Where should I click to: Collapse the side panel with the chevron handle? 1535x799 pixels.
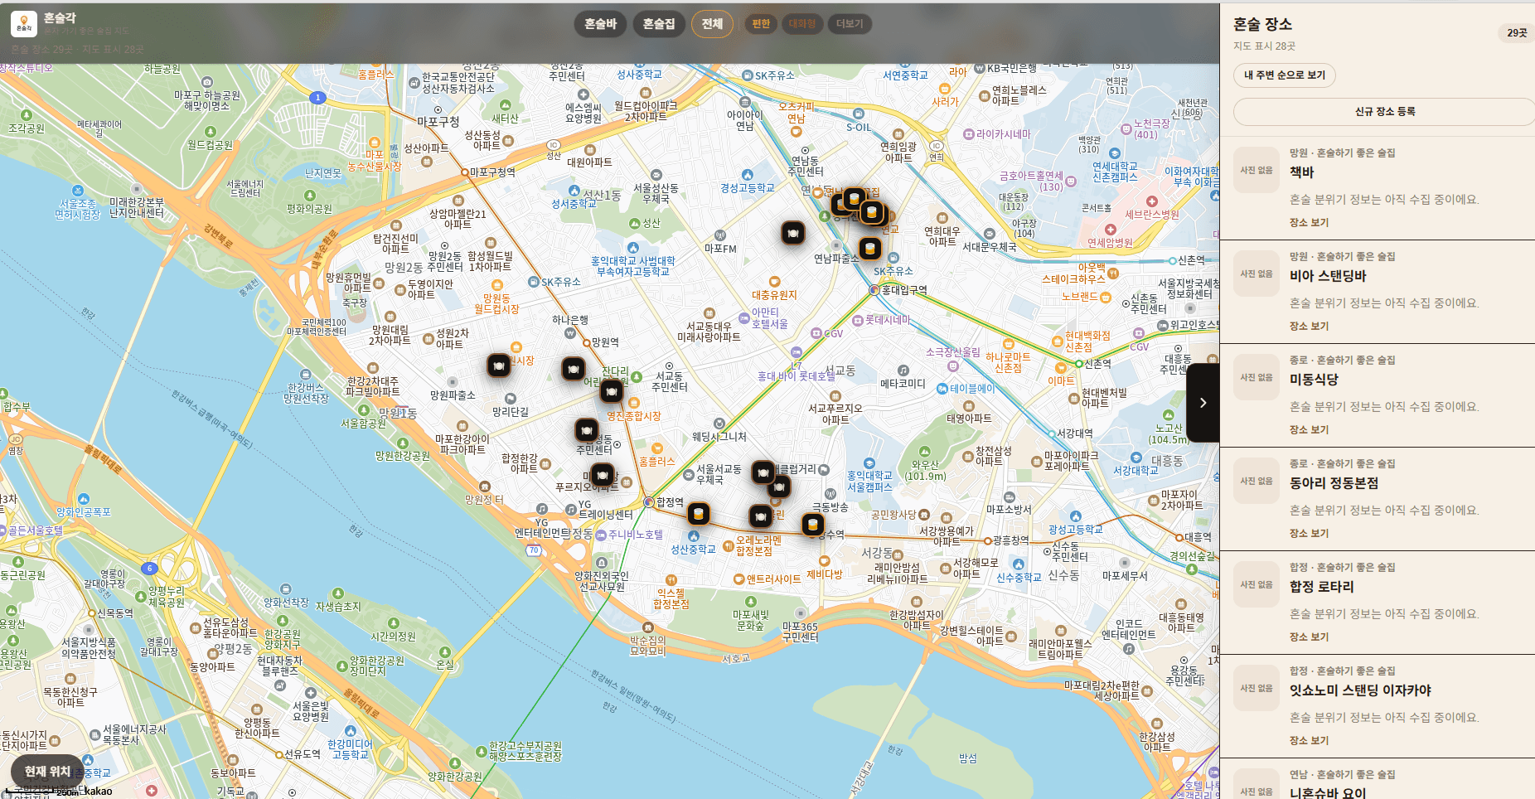coord(1203,403)
